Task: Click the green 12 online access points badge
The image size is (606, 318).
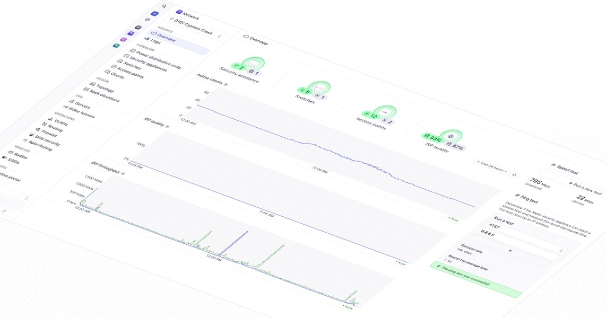Action: (x=371, y=116)
